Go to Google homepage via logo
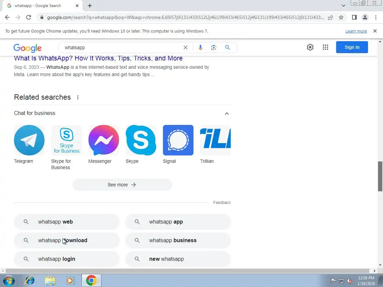383x287 pixels. pos(27,48)
